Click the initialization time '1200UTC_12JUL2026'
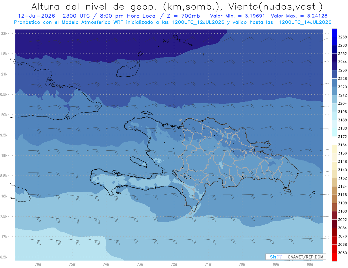Screen dimensions: 348x268 point(198,22)
